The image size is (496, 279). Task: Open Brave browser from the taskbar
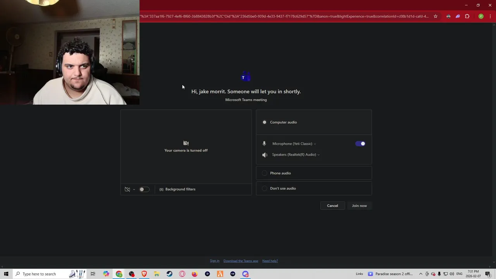point(144,274)
